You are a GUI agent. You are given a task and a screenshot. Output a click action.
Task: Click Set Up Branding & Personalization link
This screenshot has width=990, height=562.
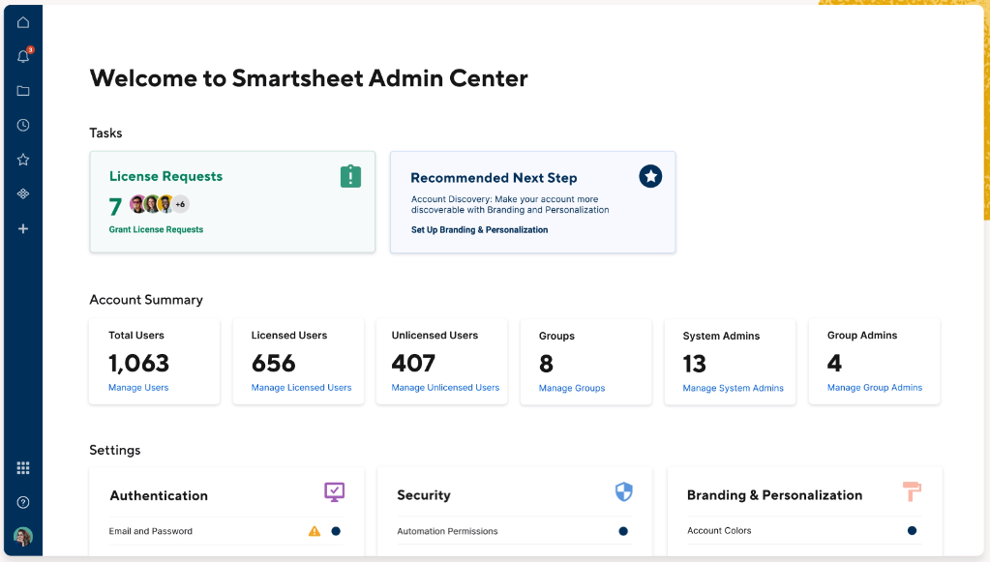[479, 230]
